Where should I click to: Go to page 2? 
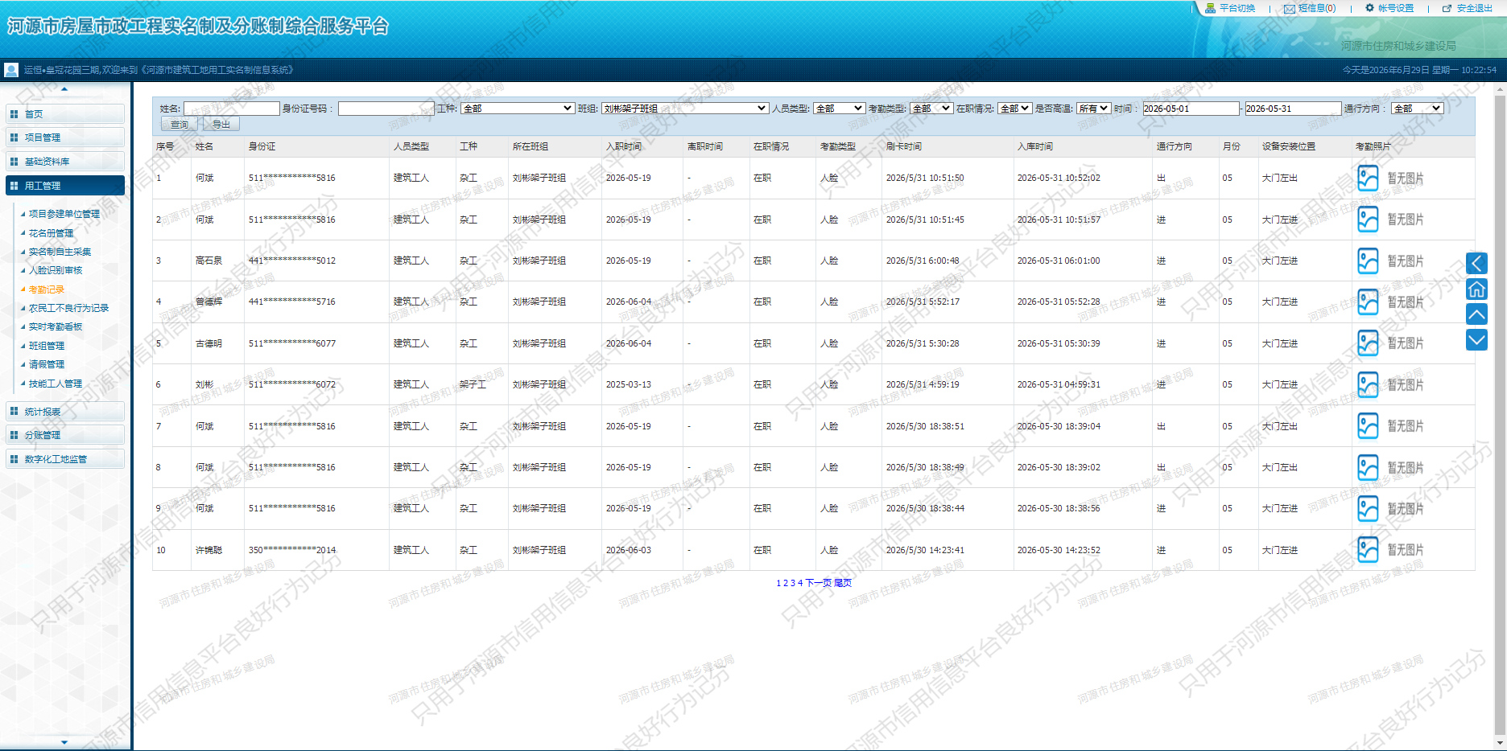[786, 583]
